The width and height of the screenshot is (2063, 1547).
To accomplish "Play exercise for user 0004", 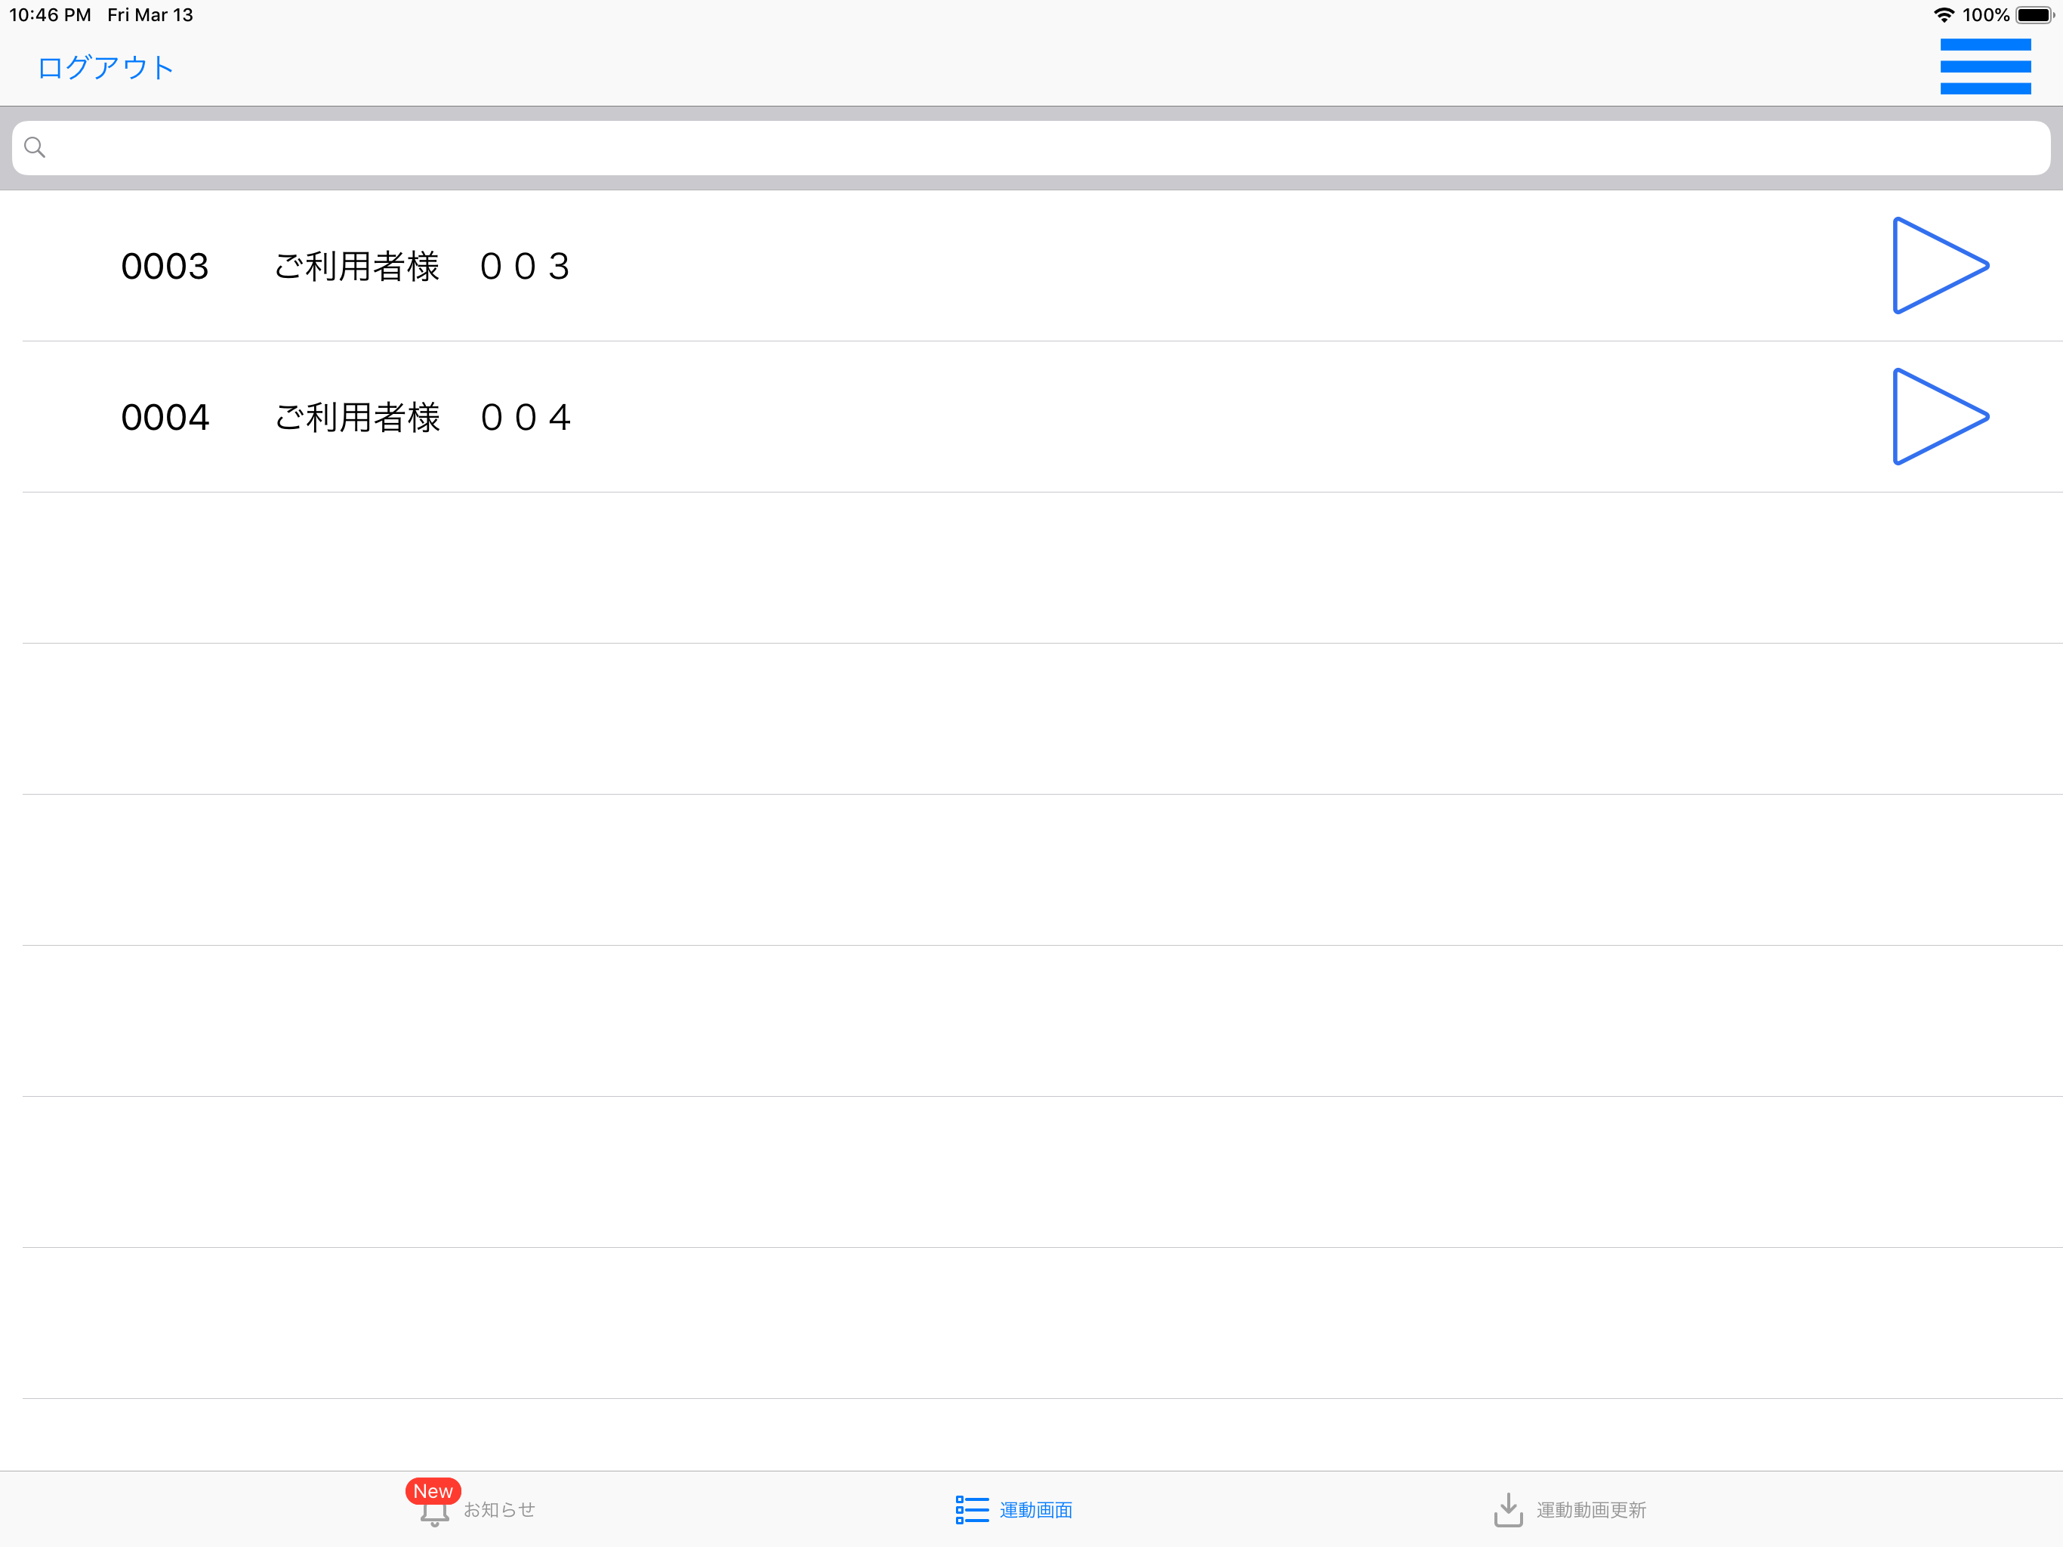I will (1940, 417).
